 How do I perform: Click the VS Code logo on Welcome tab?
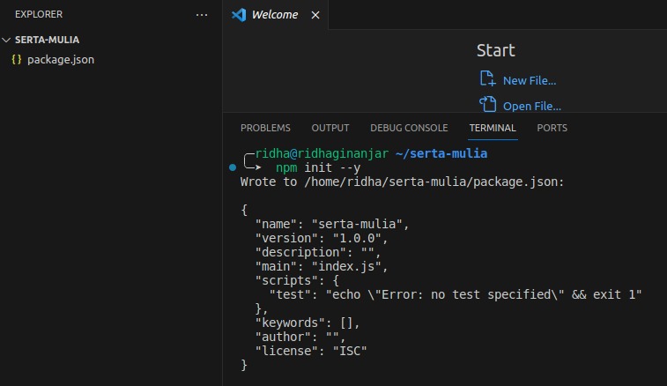[239, 15]
